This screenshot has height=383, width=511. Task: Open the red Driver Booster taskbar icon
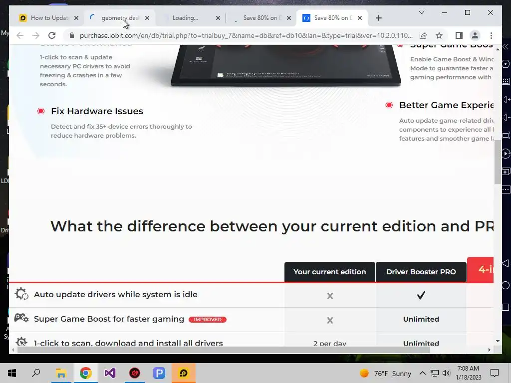pos(135,373)
